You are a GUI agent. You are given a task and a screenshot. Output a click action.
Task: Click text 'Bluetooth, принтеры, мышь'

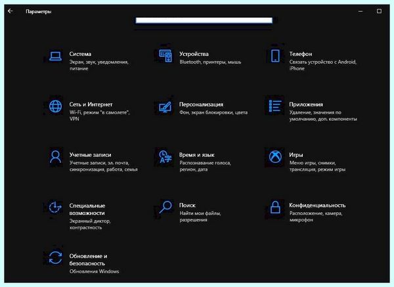click(210, 62)
